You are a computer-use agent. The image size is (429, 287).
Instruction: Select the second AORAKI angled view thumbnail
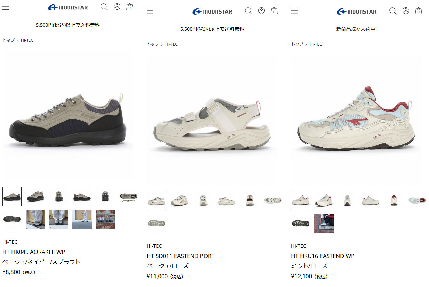pos(35,196)
